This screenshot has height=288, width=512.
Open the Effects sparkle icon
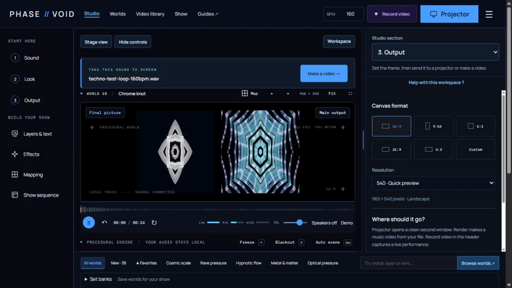point(15,154)
